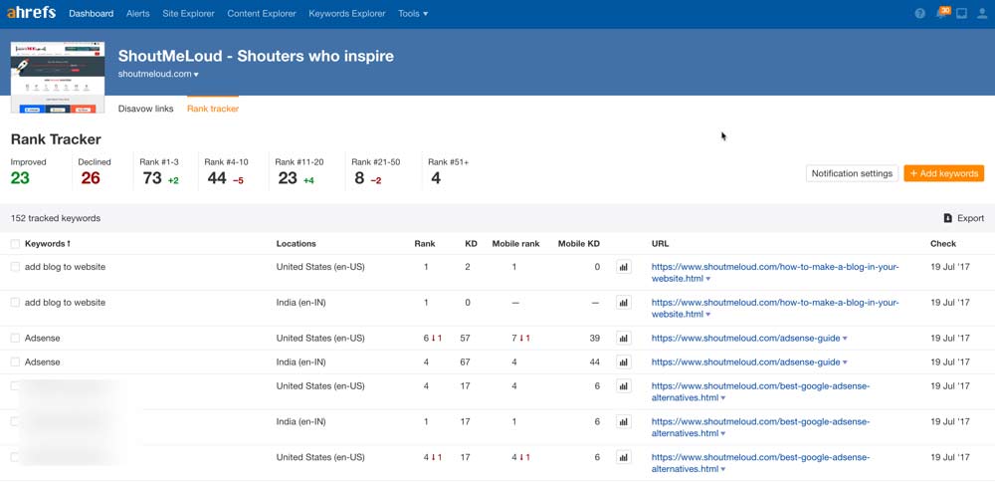Open Content Explorer
The height and width of the screenshot is (482, 995).
pyautogui.click(x=262, y=13)
